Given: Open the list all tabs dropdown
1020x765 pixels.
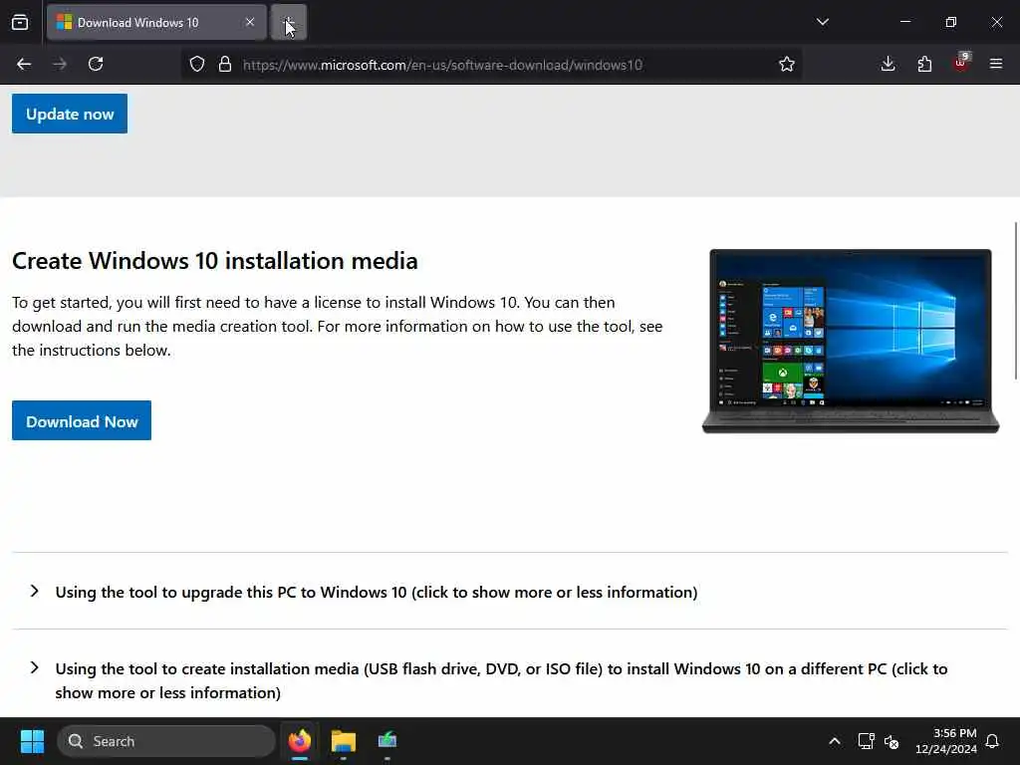Looking at the screenshot, I should pos(822,22).
